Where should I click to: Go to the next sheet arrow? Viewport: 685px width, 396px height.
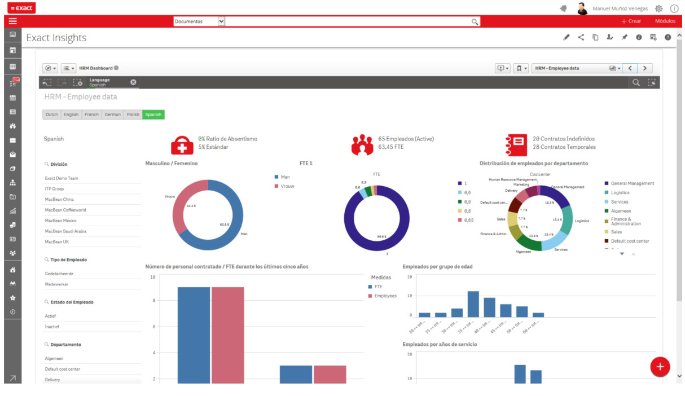click(x=644, y=68)
